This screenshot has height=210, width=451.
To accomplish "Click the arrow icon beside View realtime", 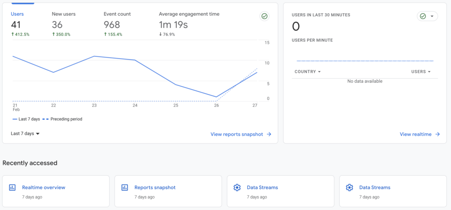I will [x=437, y=134].
